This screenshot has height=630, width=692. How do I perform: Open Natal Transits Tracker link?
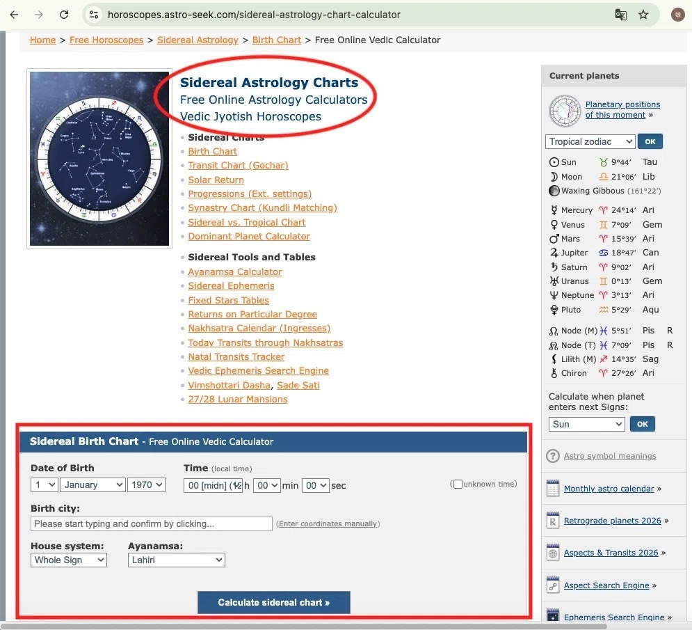[x=236, y=356]
